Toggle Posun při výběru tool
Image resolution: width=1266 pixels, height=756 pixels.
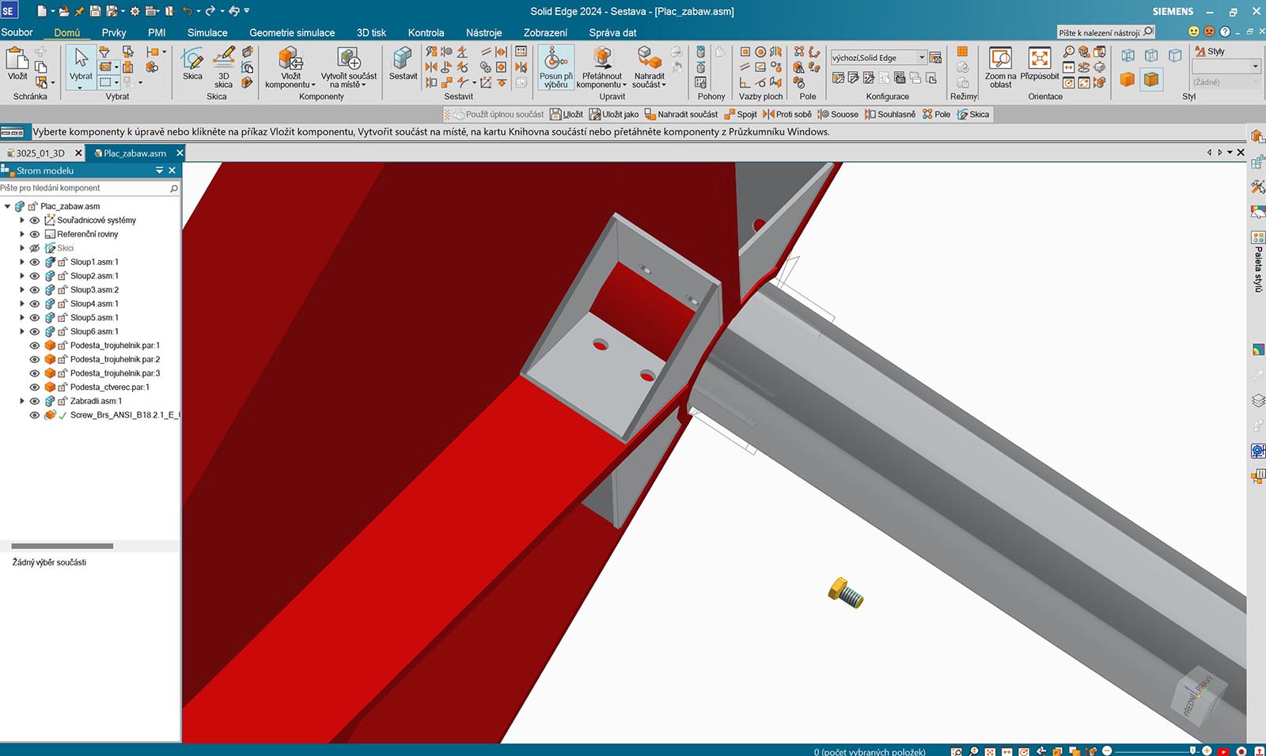coord(556,67)
